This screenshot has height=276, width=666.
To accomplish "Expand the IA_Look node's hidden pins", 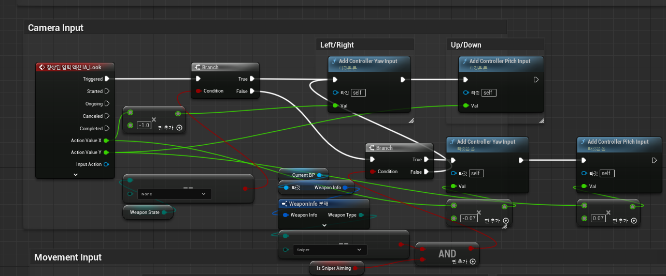I will (x=76, y=175).
